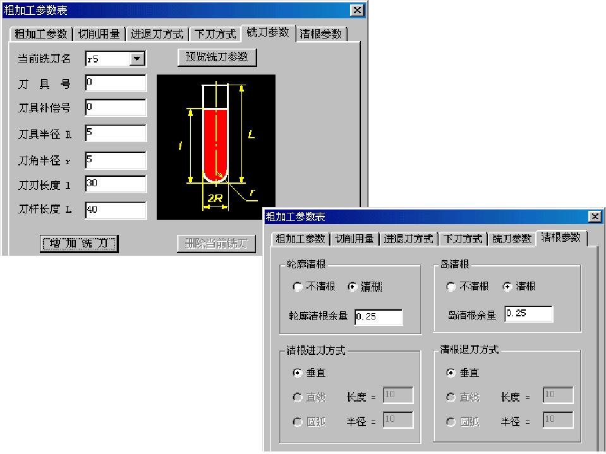Viewport: 606px width, 454px height.
Task: Select 不清根 under 轮廓清根 group
Action: (298, 287)
